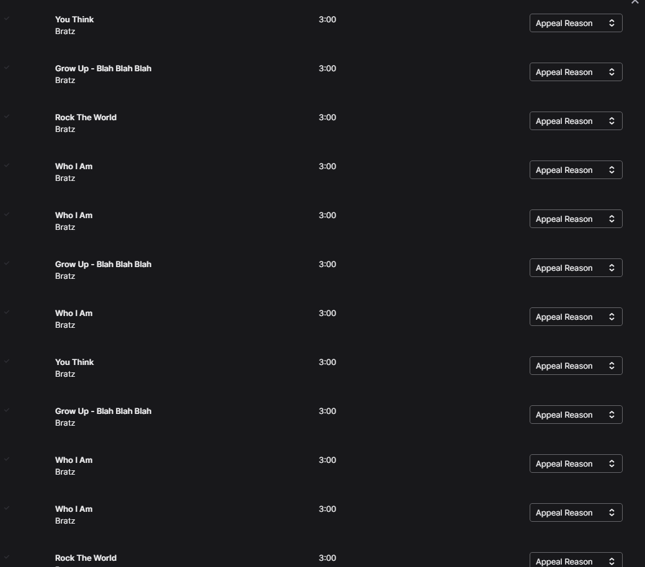Toggle checkmark beside second You Think track

[7, 361]
